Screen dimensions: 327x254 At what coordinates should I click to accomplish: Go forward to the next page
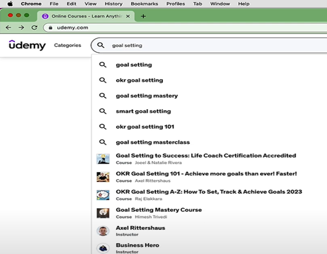tap(22, 27)
